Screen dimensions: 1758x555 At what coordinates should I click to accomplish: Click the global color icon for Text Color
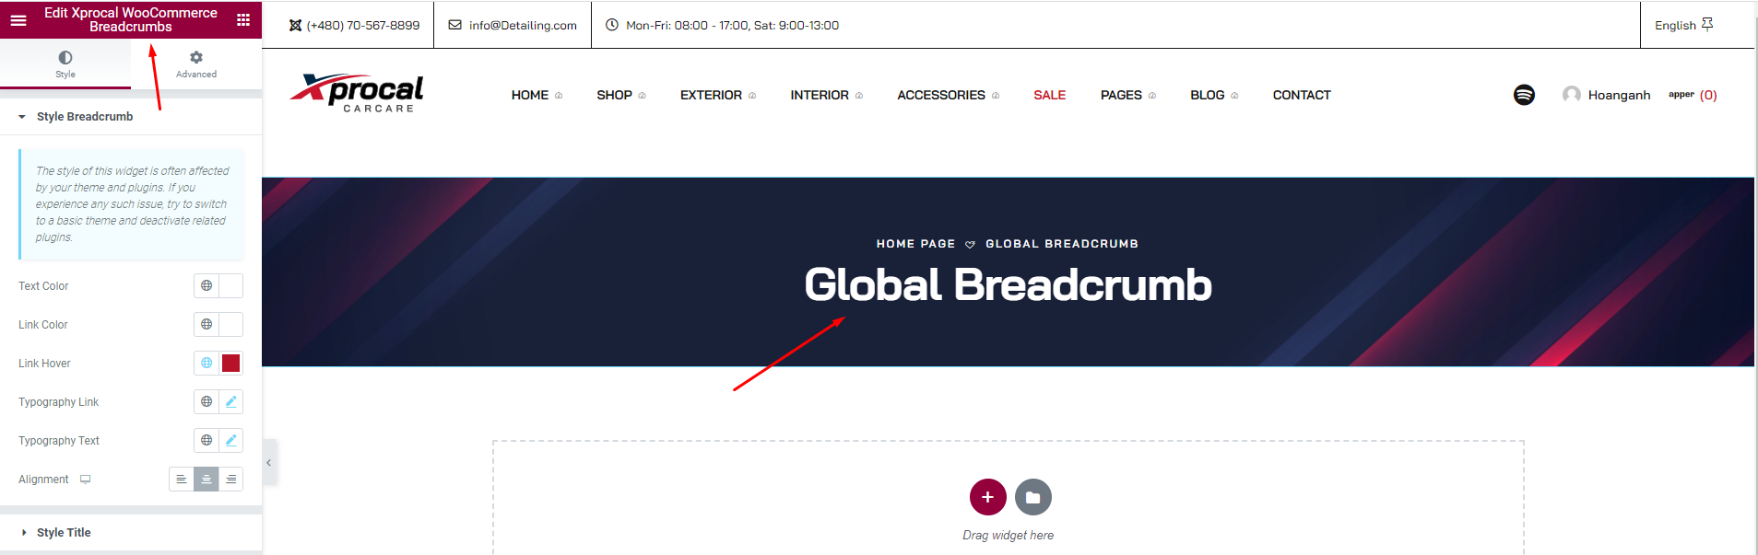[x=206, y=286]
